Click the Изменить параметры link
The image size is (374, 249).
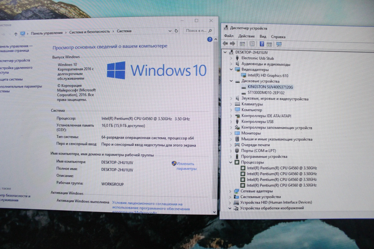tap(186, 166)
